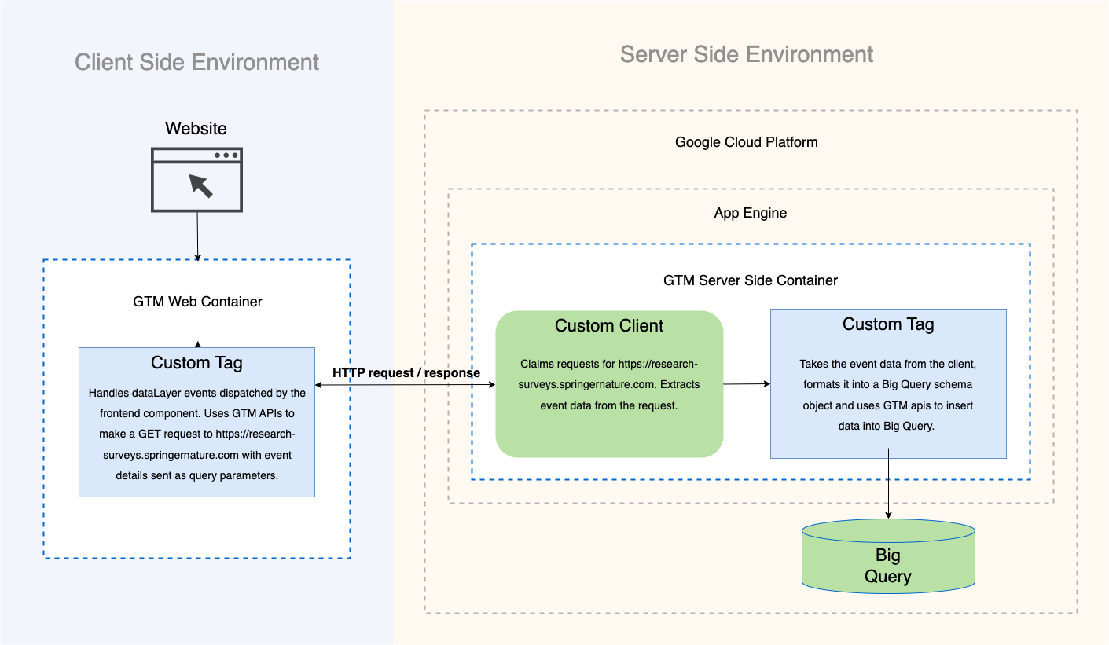1109x645 pixels.
Task: Click the 'Client Side Environment' heading
Action: 196,62
